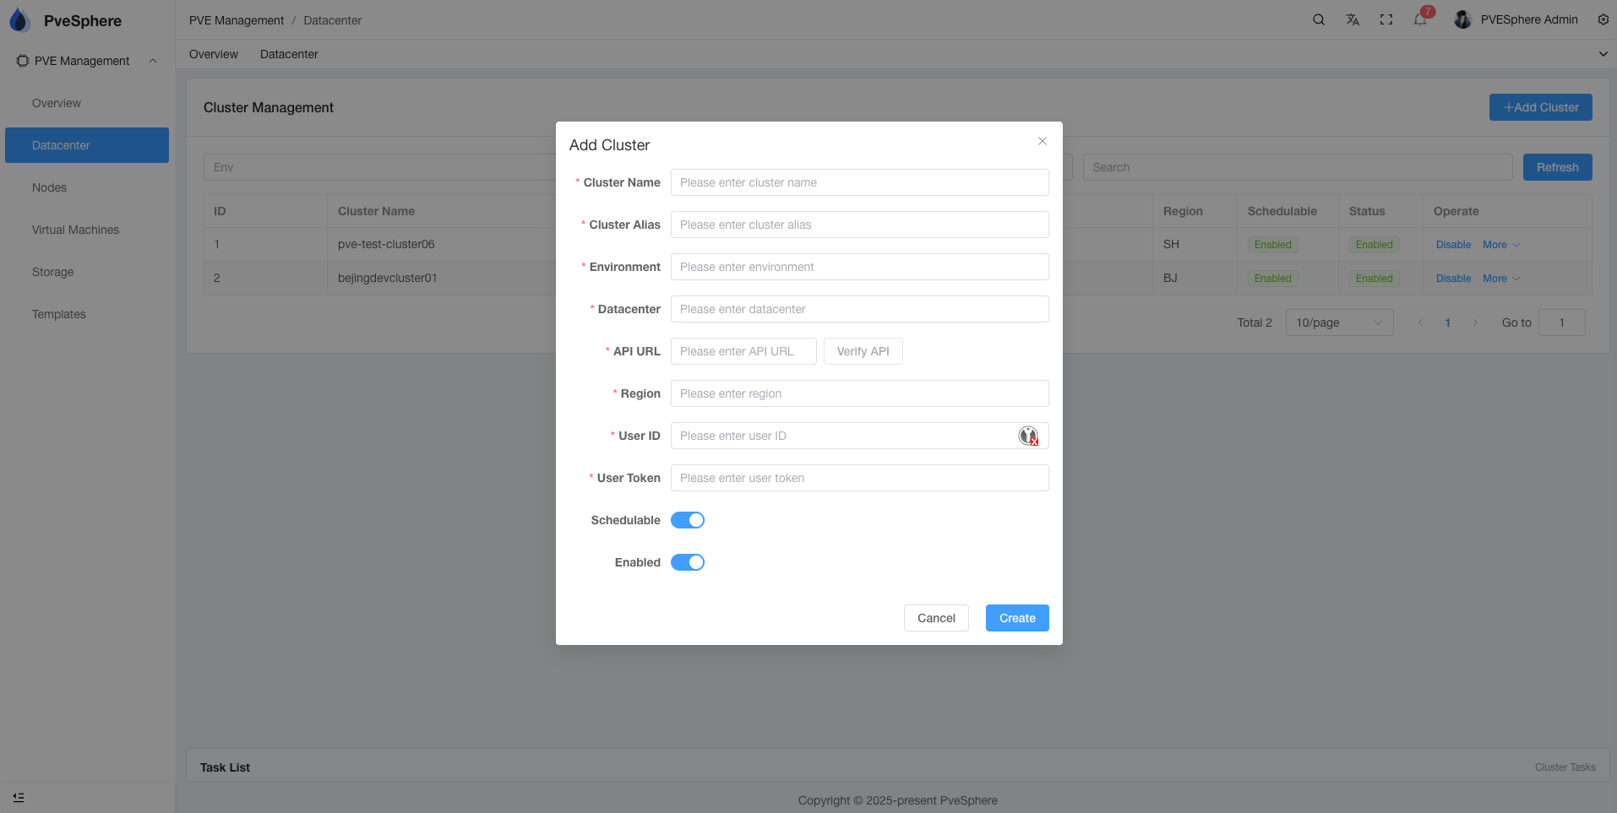Disable the Enabled toggle
This screenshot has width=1617, height=813.
[x=687, y=562]
